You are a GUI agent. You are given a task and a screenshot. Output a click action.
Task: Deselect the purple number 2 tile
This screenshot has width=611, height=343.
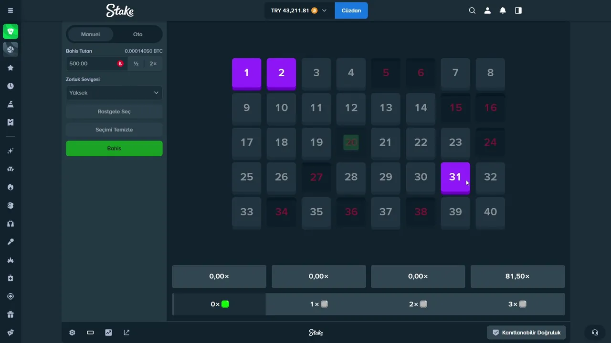[x=281, y=74]
